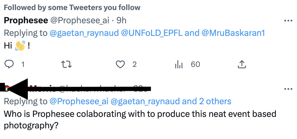Visit the @UNFoLD_EPFL mention
The height and width of the screenshot is (139, 297).
151,33
